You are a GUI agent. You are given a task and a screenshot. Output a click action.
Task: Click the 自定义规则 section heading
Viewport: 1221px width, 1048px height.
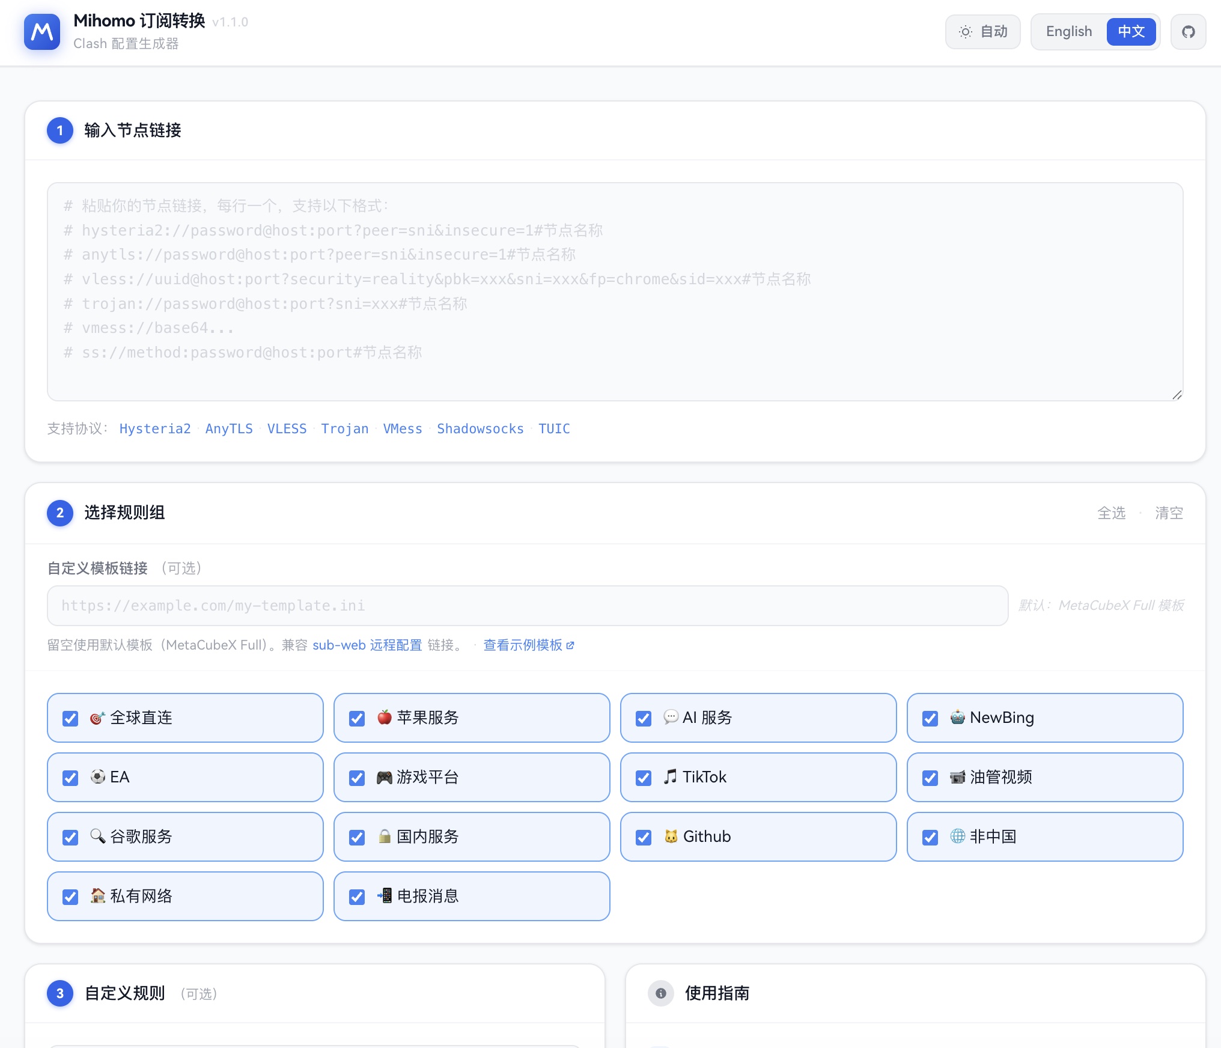click(x=124, y=993)
